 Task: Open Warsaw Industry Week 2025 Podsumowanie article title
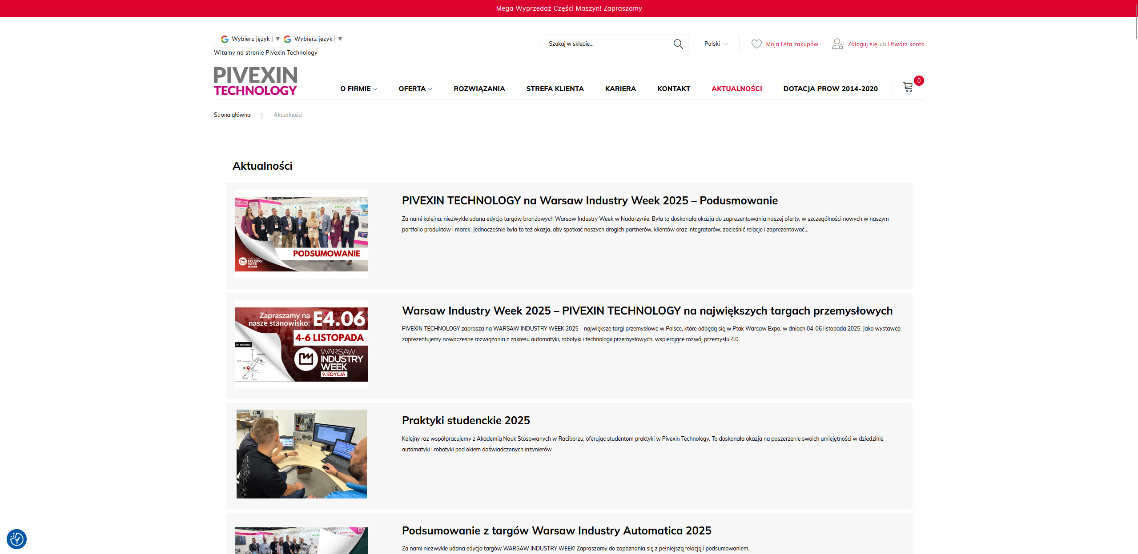click(590, 201)
